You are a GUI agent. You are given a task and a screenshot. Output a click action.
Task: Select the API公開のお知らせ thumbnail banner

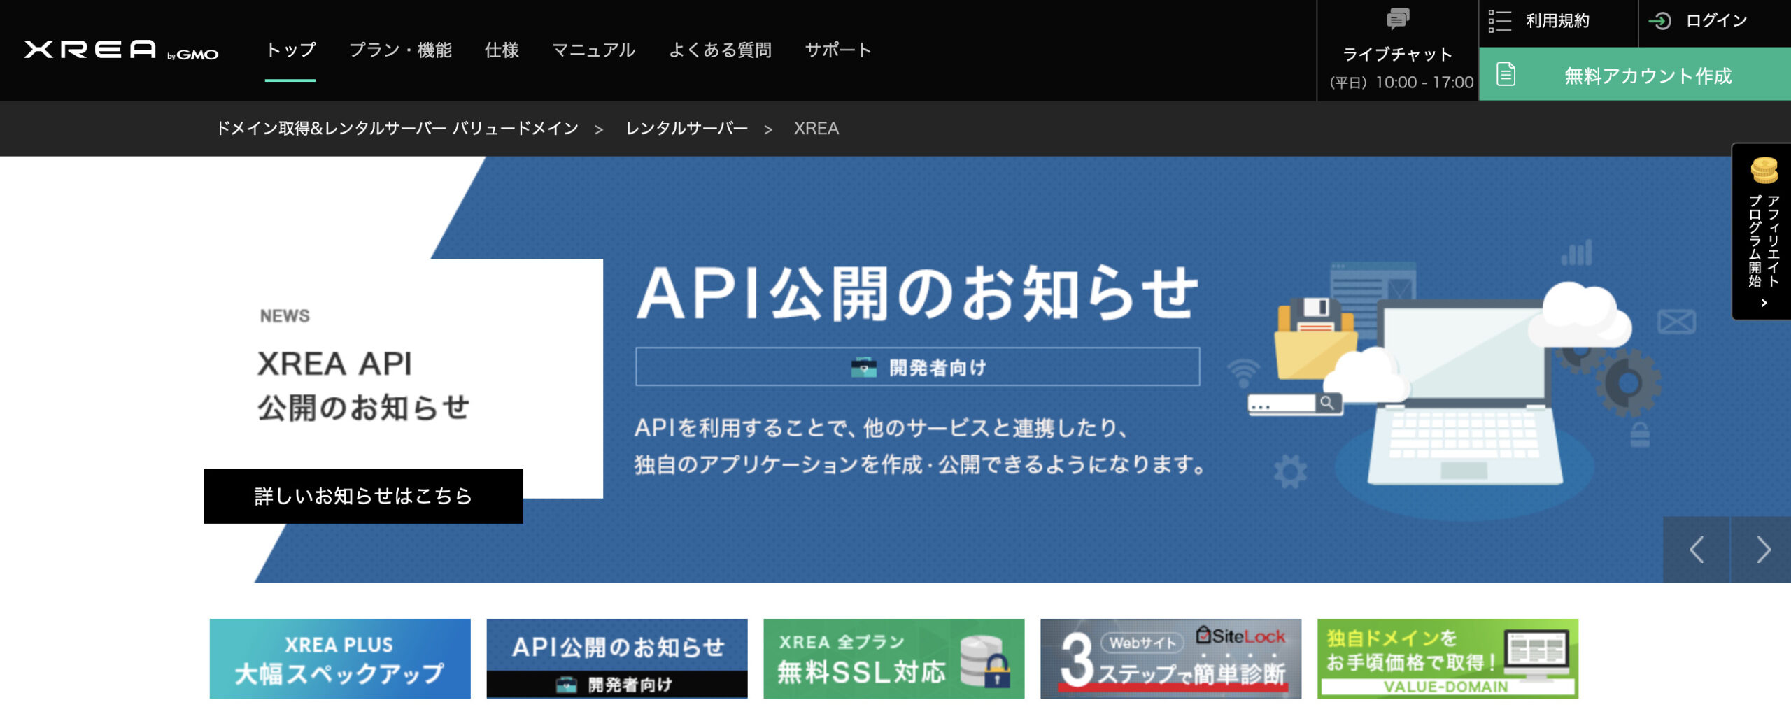pyautogui.click(x=617, y=658)
